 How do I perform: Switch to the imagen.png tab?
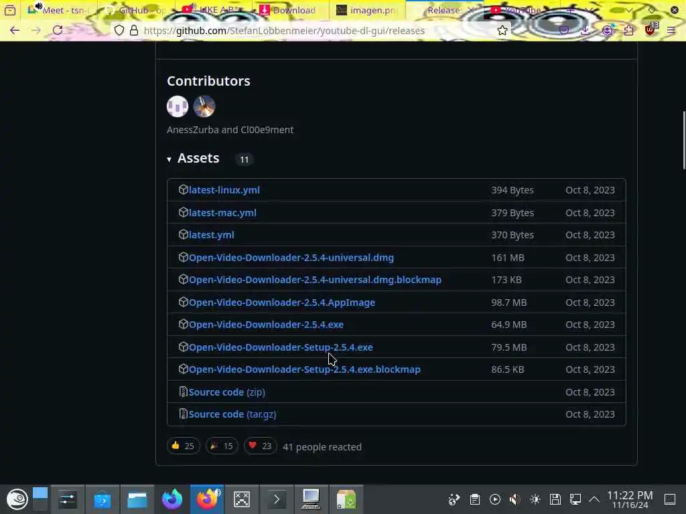click(x=368, y=9)
